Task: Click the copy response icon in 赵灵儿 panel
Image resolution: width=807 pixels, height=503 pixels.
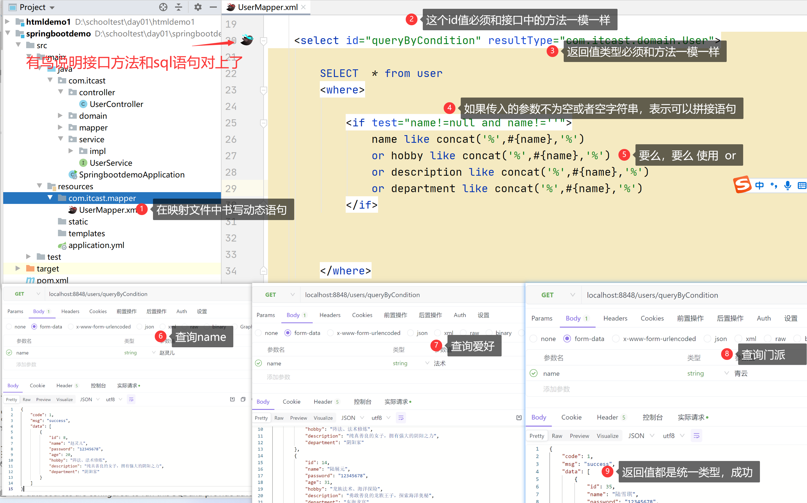Action: [243, 399]
